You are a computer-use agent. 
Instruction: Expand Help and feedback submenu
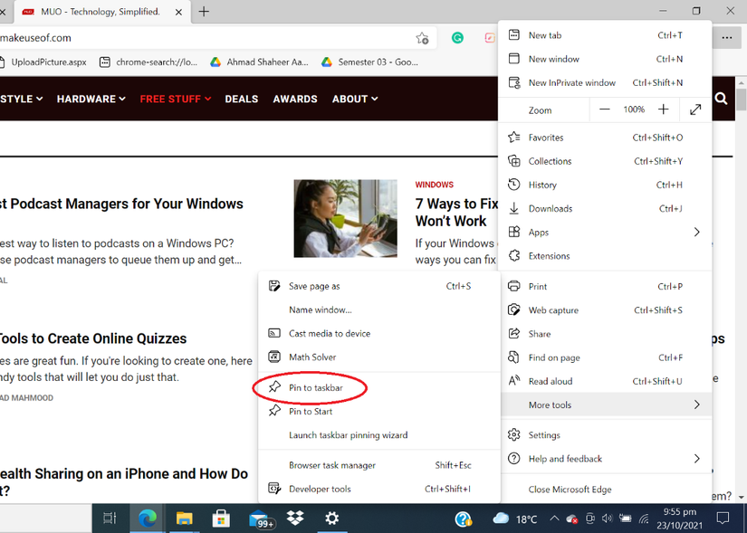605,459
